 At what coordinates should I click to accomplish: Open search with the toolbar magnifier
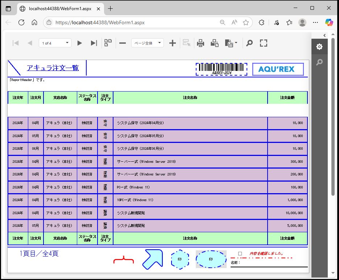pos(249,43)
